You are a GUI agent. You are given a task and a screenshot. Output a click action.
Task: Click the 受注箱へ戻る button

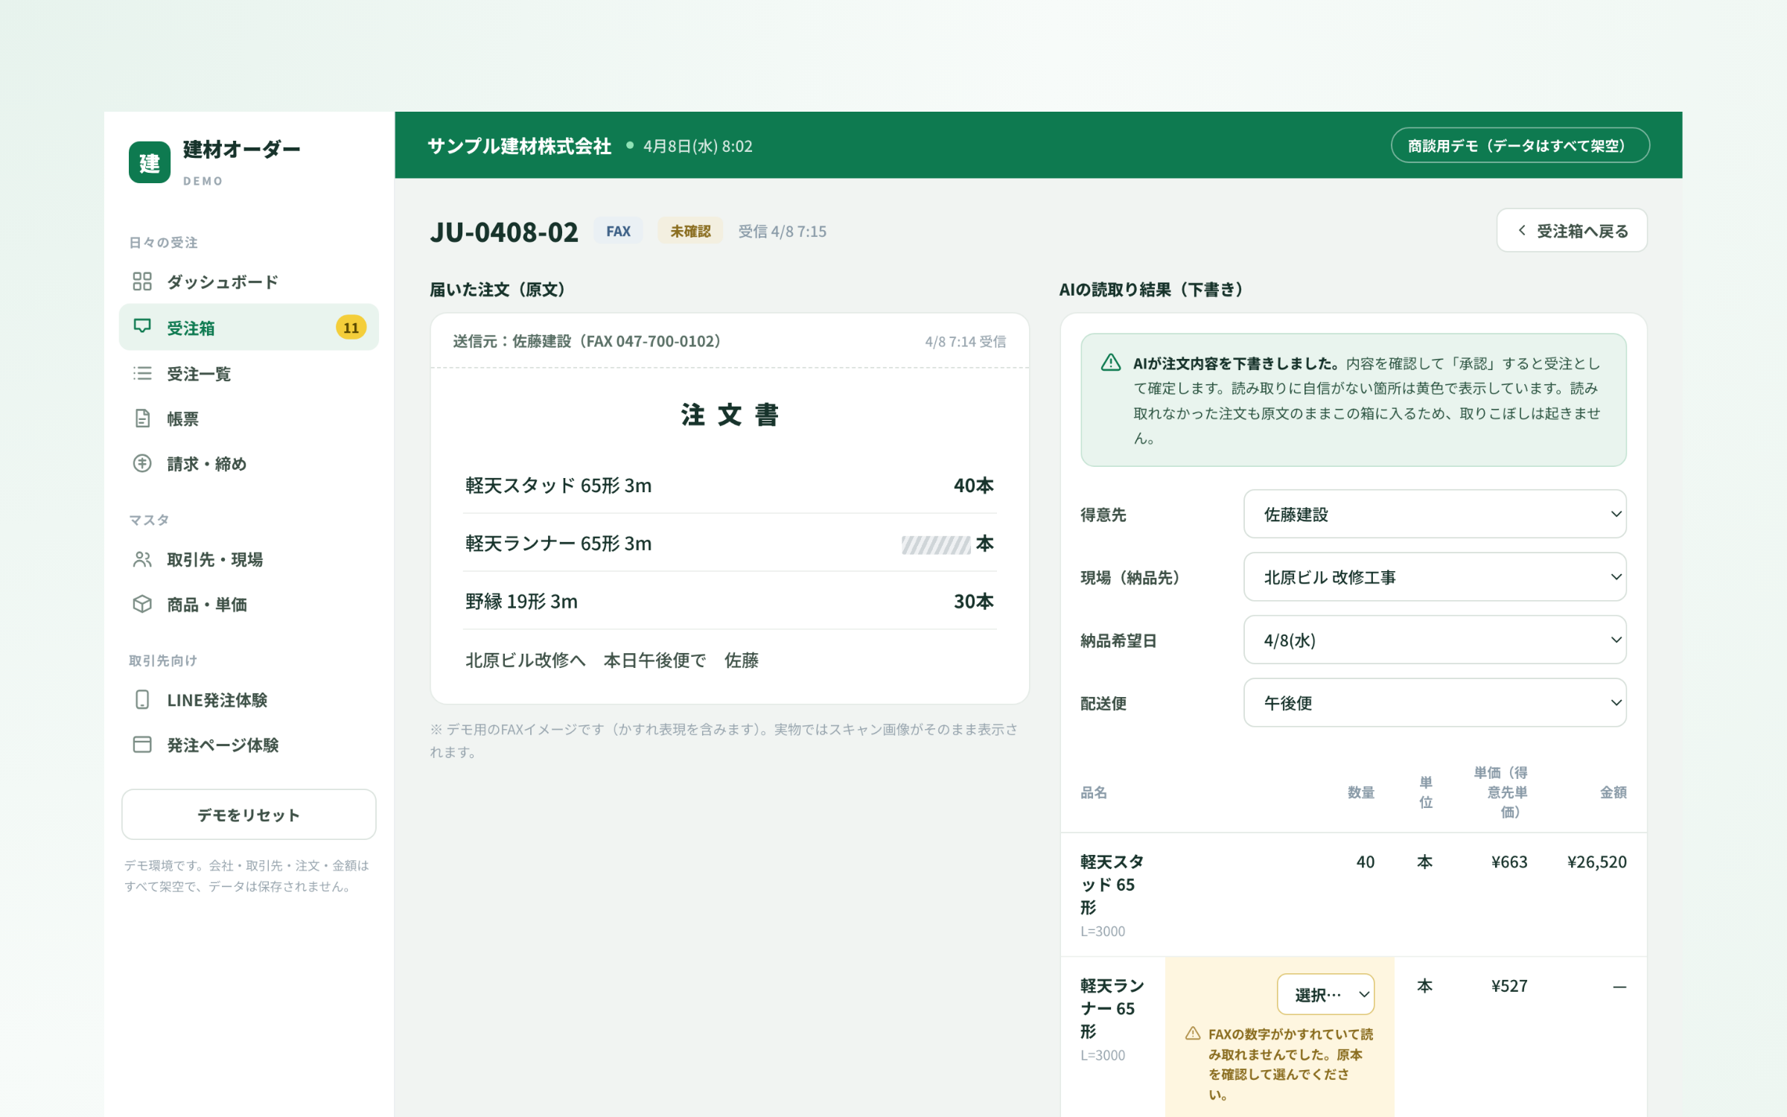click(x=1572, y=231)
